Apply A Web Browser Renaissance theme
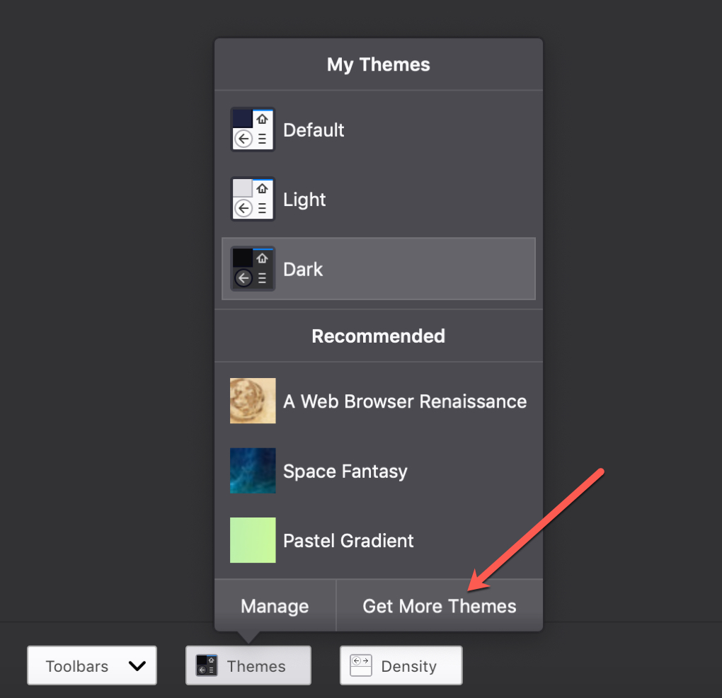 379,401
